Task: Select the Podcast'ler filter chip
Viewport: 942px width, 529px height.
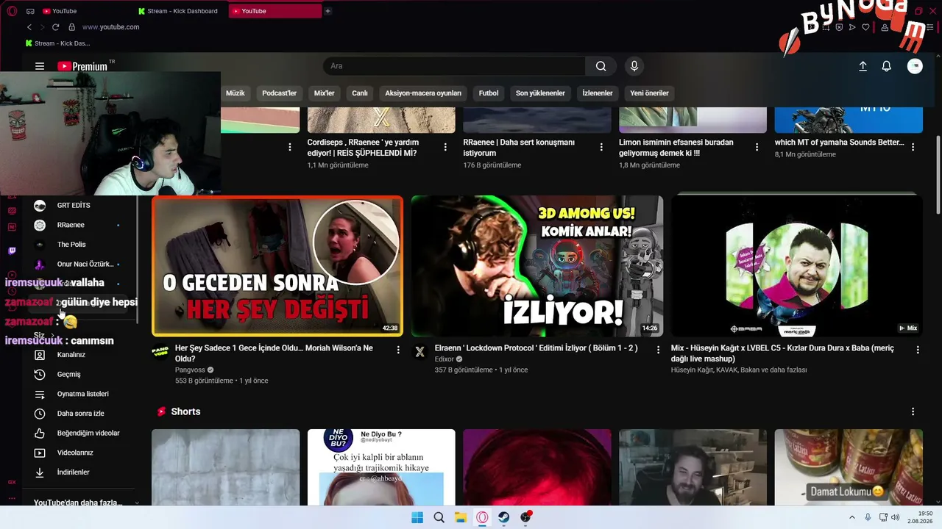Action: pos(280,93)
